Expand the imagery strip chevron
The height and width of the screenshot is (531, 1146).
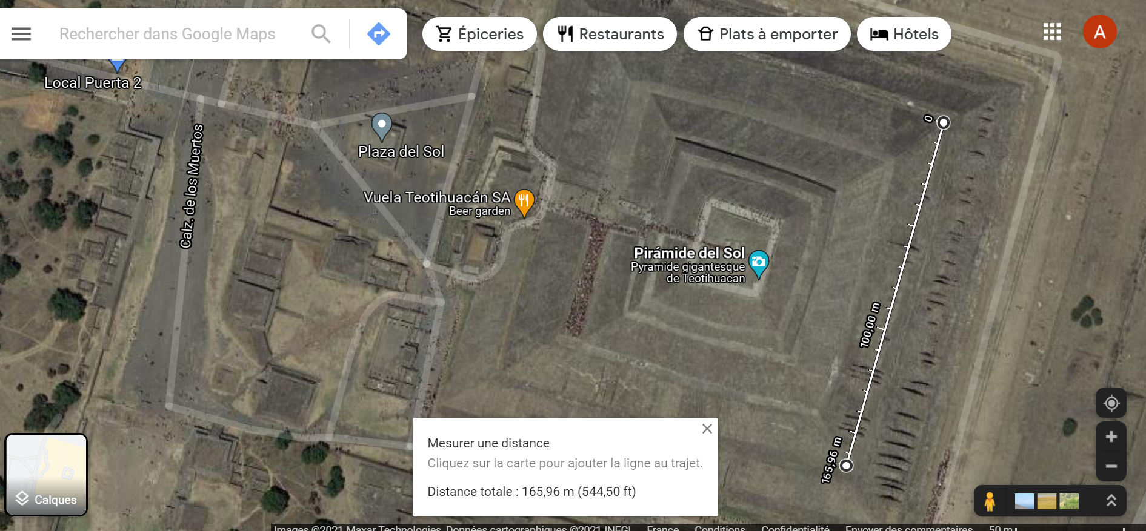pyautogui.click(x=1111, y=501)
